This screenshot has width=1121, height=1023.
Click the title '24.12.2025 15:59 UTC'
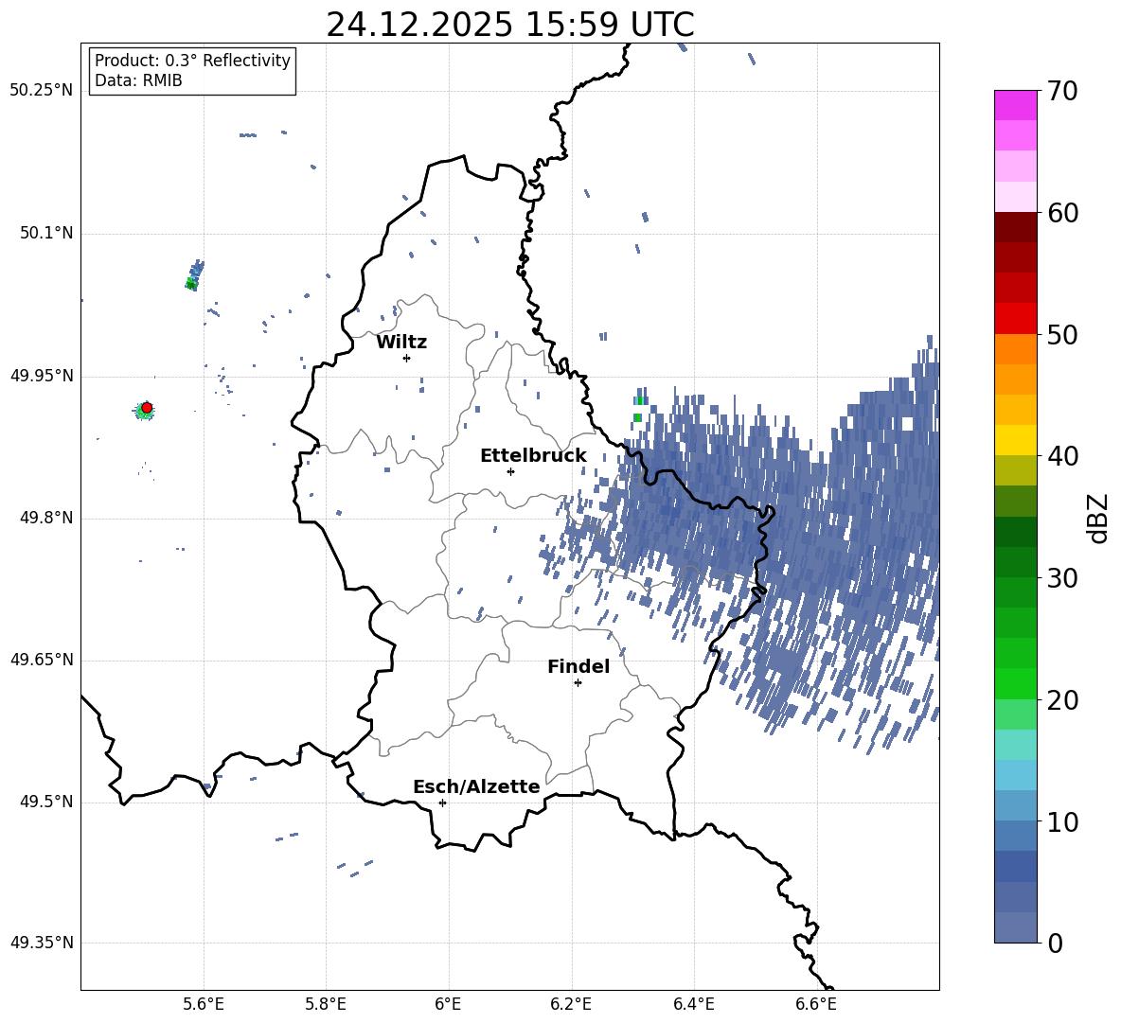coord(509,25)
